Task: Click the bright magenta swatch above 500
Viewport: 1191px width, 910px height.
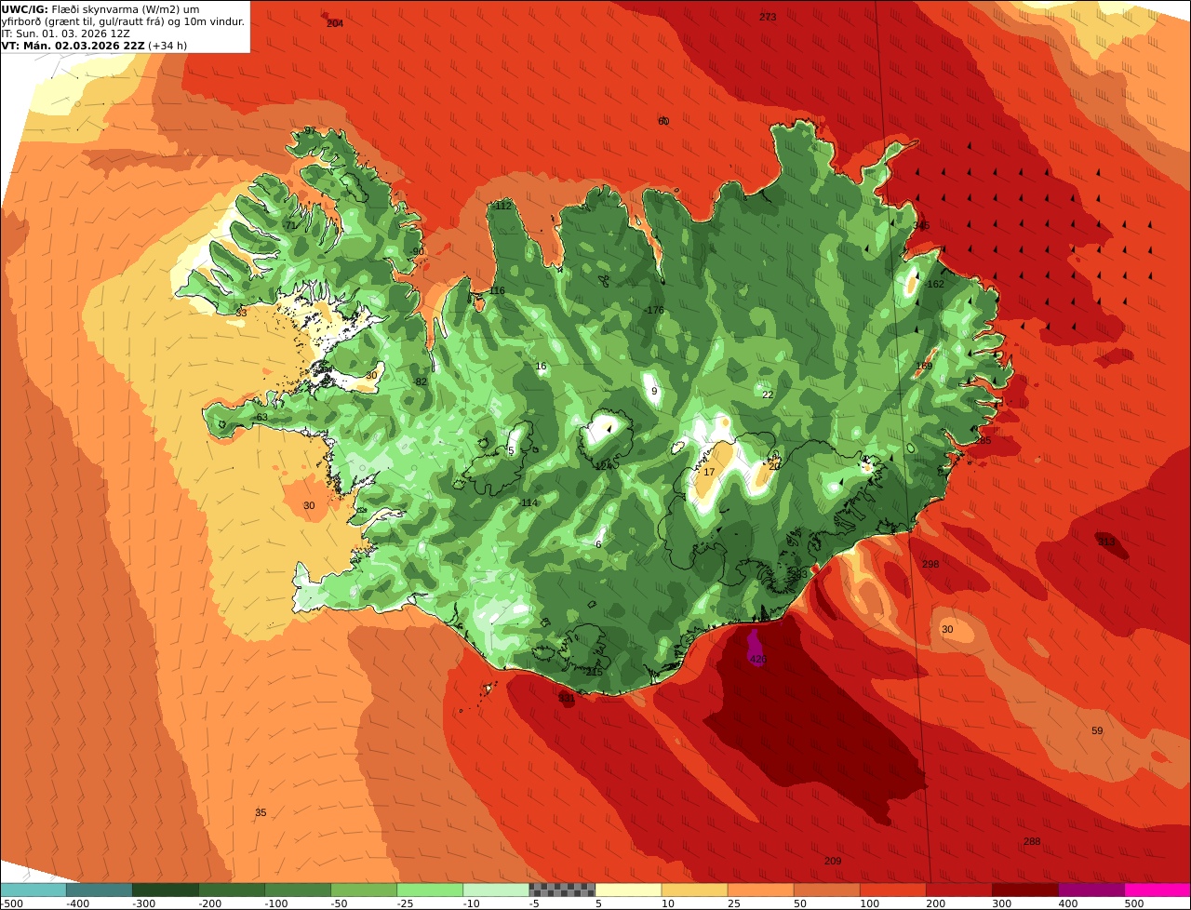Action: click(1158, 890)
